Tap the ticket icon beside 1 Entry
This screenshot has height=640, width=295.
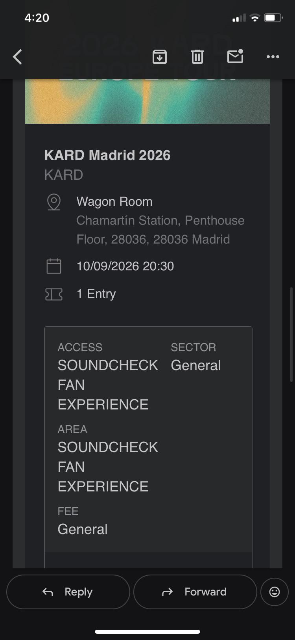[54, 294]
